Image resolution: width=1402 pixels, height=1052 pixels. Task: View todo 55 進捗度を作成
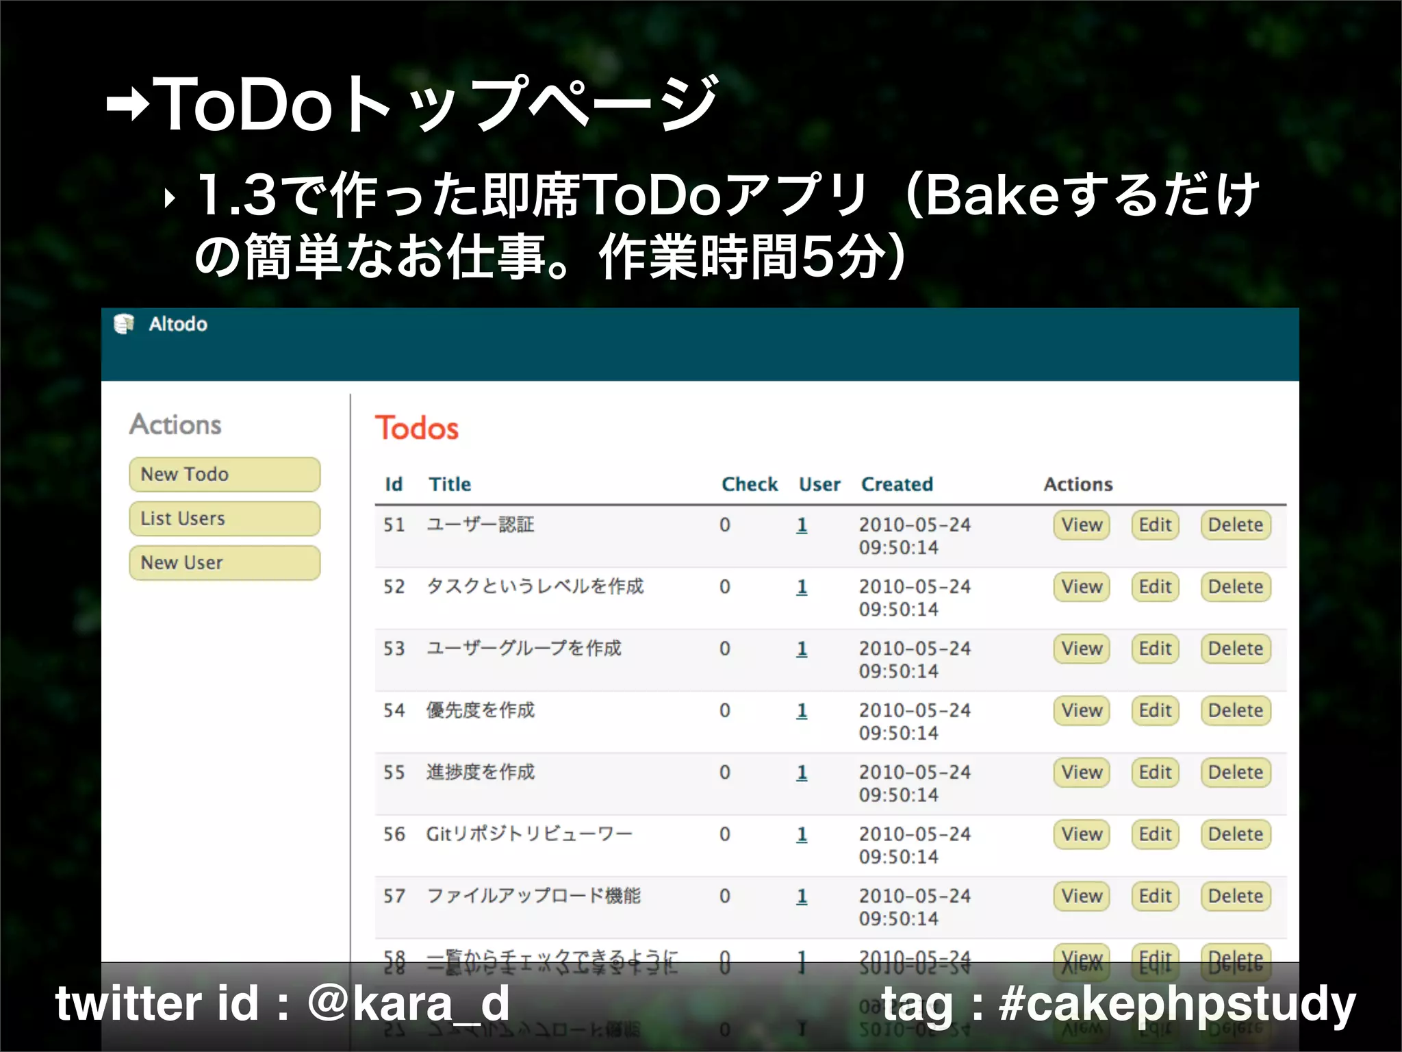pos(1082,773)
